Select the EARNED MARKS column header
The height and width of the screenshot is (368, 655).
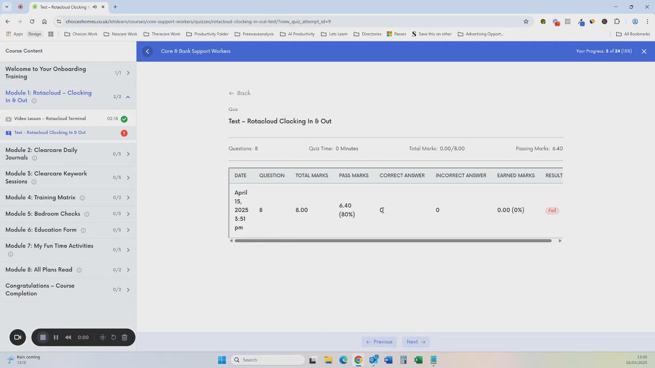click(x=516, y=176)
